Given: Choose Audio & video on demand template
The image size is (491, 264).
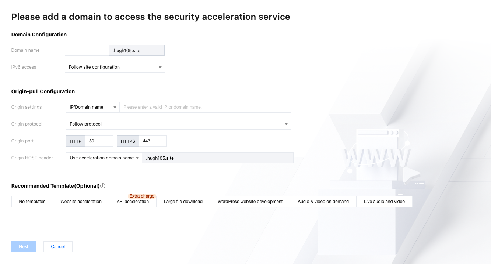Looking at the screenshot, I should [x=323, y=202].
